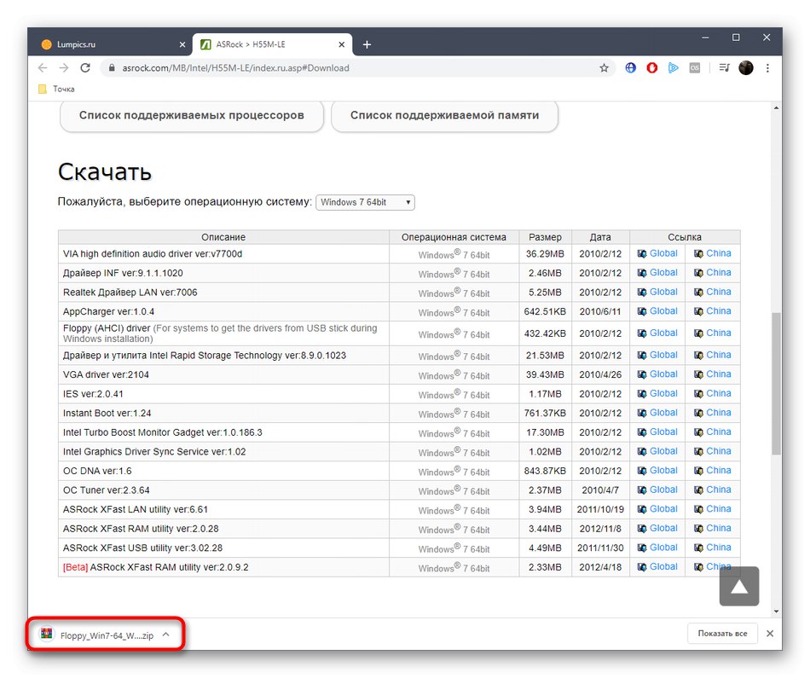Select size cell '642.51KB'
810x678 pixels.
point(545,311)
